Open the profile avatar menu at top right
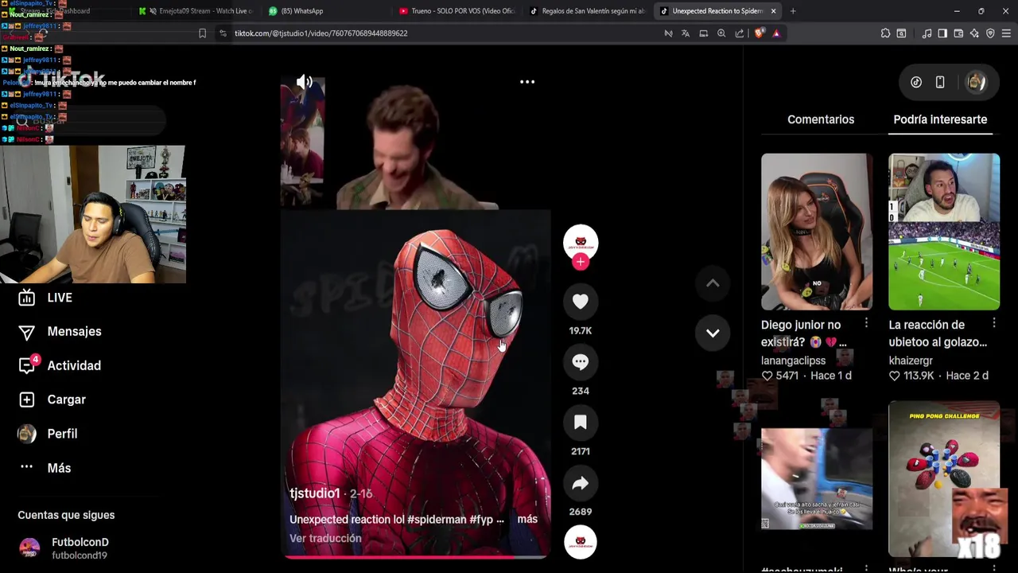 (x=976, y=82)
